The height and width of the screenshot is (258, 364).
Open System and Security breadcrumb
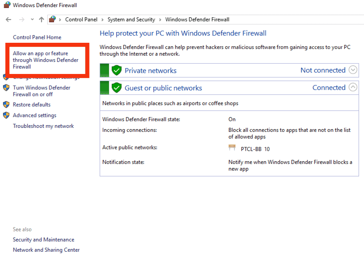click(131, 20)
